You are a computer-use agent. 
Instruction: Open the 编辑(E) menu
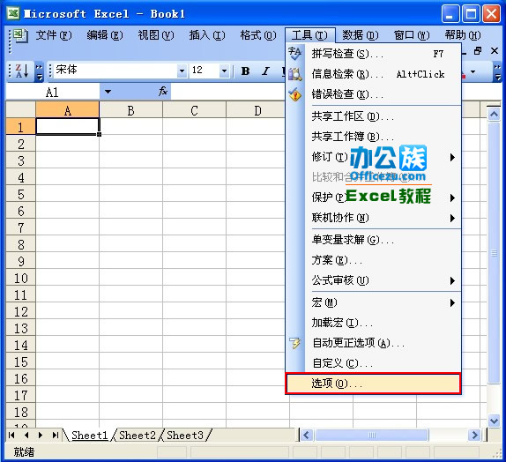[105, 35]
